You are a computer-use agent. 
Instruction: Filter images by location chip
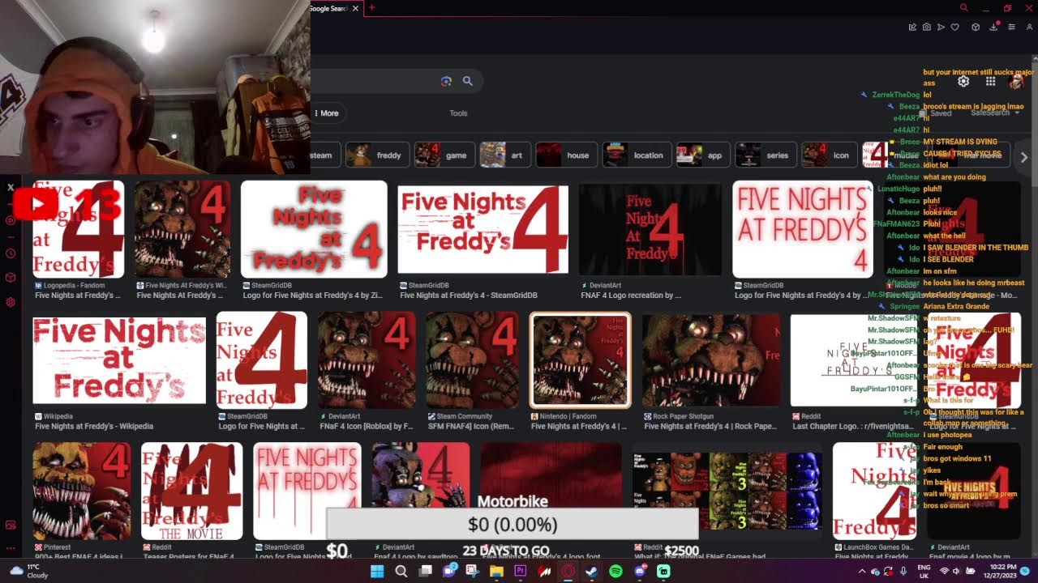coord(637,155)
